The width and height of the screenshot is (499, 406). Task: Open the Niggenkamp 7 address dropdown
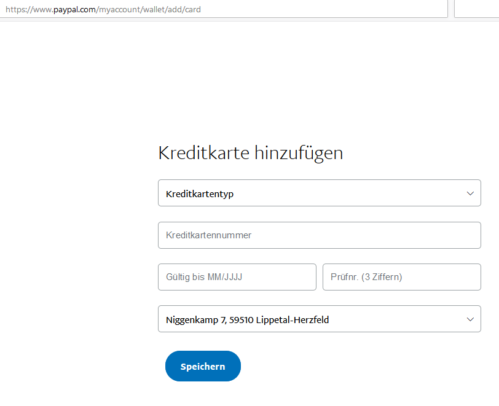(x=319, y=319)
